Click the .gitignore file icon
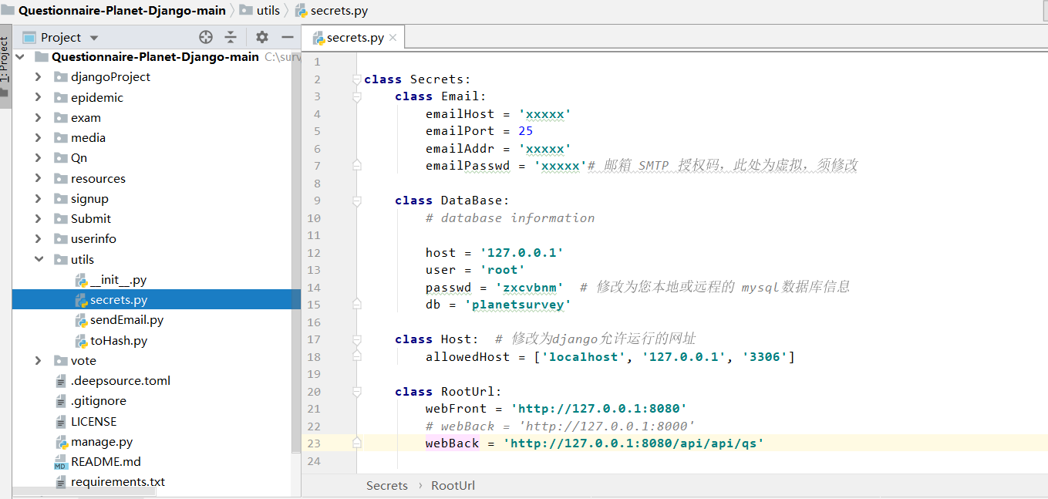1048x499 pixels. tap(60, 400)
